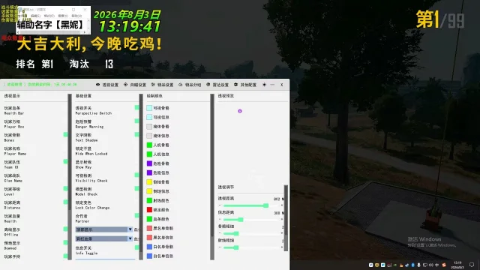480x270 pixels.
Task: Click the taskbar clock showing 13:19
Action: click(x=457, y=265)
